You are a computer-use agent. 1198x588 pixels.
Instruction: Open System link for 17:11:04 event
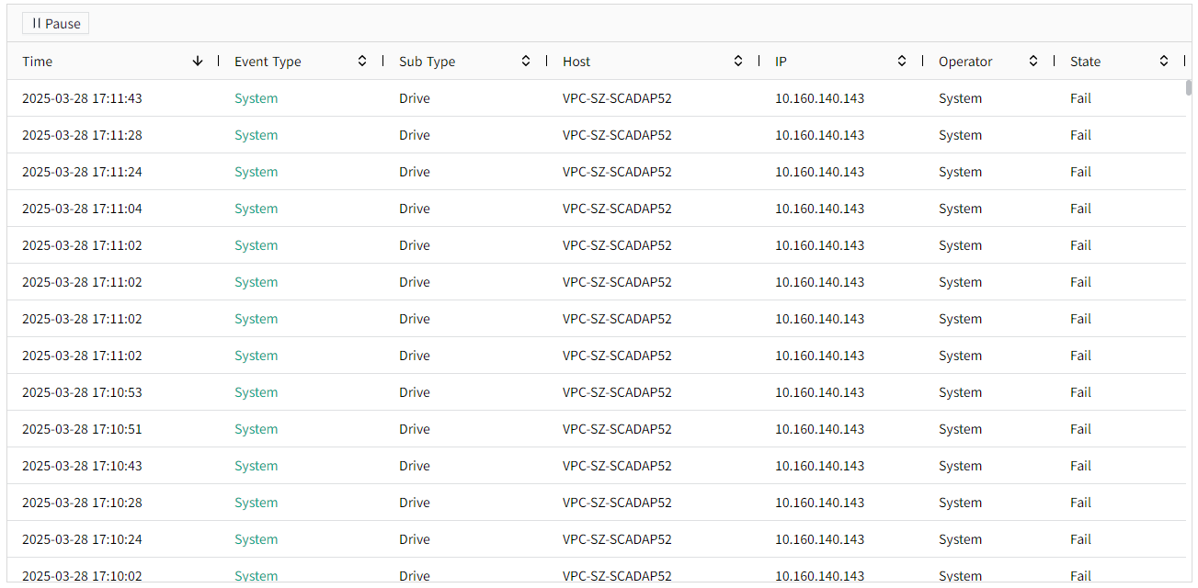[256, 209]
